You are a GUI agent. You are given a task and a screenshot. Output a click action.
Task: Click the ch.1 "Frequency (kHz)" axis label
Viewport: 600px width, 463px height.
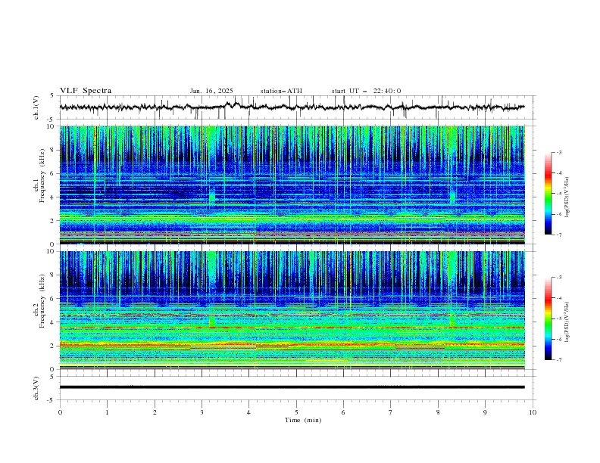[42, 174]
